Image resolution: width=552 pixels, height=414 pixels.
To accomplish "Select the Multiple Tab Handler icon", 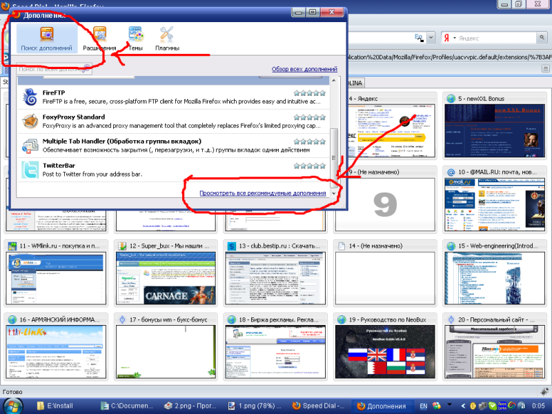I will pyautogui.click(x=30, y=146).
